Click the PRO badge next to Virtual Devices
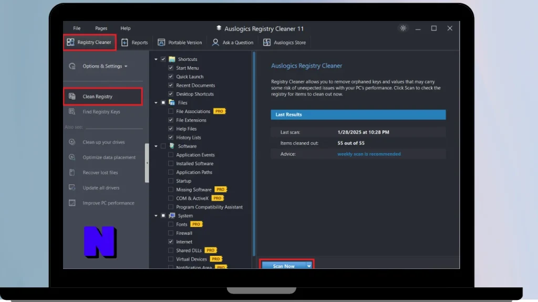The width and height of the screenshot is (538, 302). pyautogui.click(x=216, y=259)
